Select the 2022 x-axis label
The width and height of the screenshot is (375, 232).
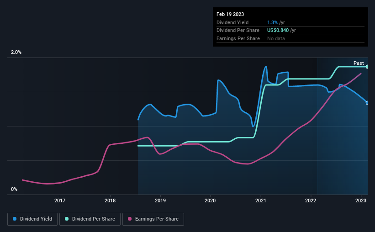click(311, 200)
